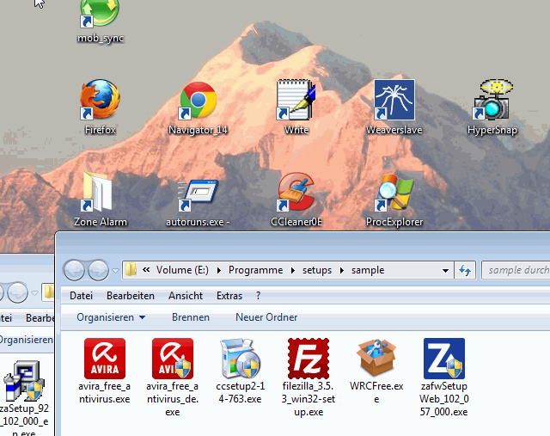
Task: Click Forward arrow in the back window
Action: (x=17, y=292)
